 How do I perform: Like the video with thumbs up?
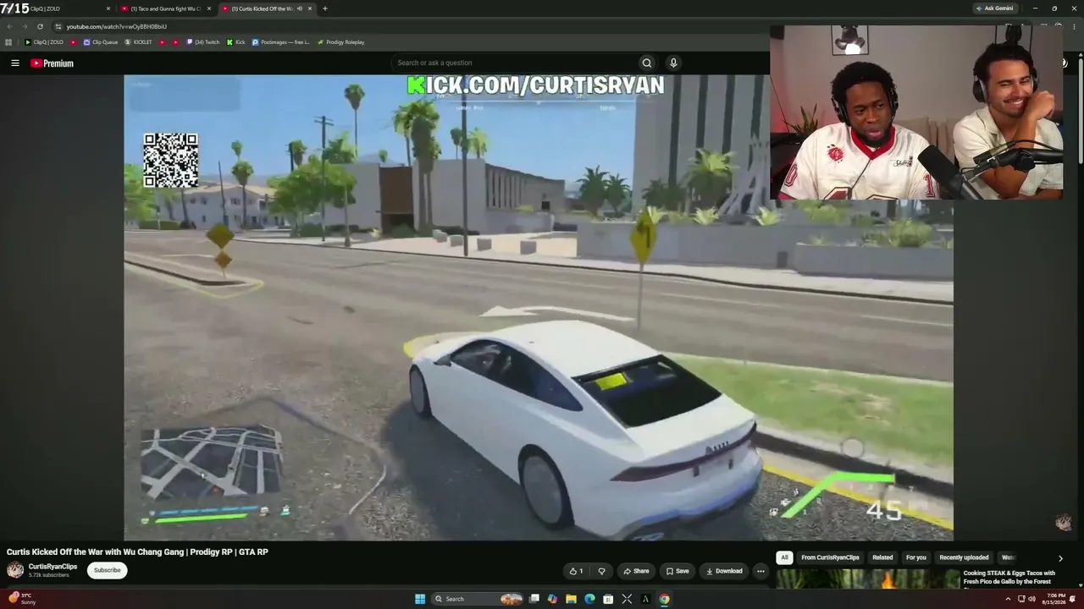tap(576, 571)
